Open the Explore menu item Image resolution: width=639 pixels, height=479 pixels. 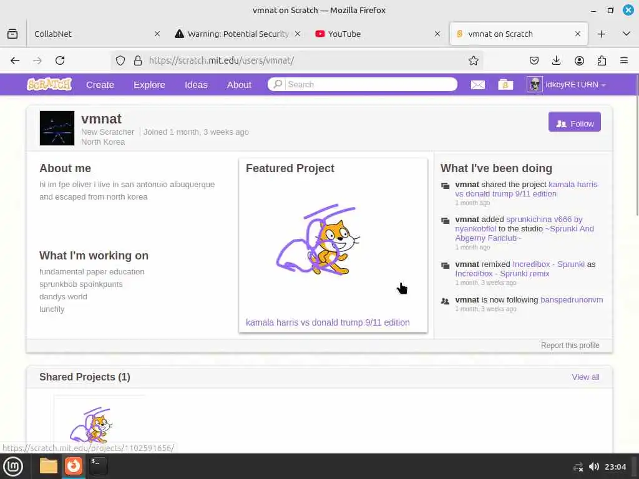(x=149, y=85)
